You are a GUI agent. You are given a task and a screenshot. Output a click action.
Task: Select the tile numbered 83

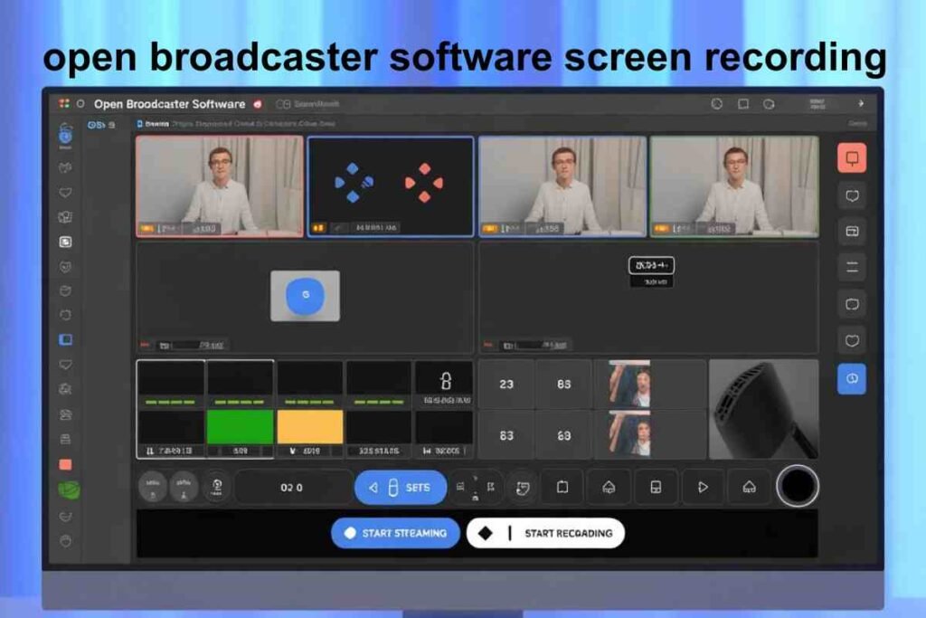(x=506, y=435)
